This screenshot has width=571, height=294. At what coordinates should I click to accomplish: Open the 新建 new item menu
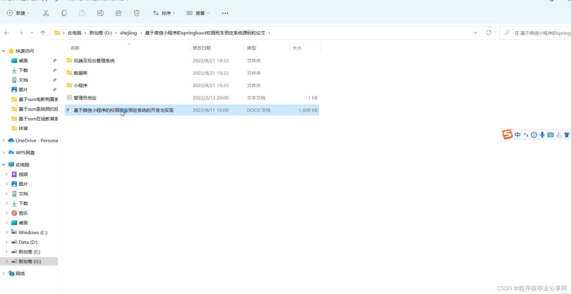click(x=18, y=13)
